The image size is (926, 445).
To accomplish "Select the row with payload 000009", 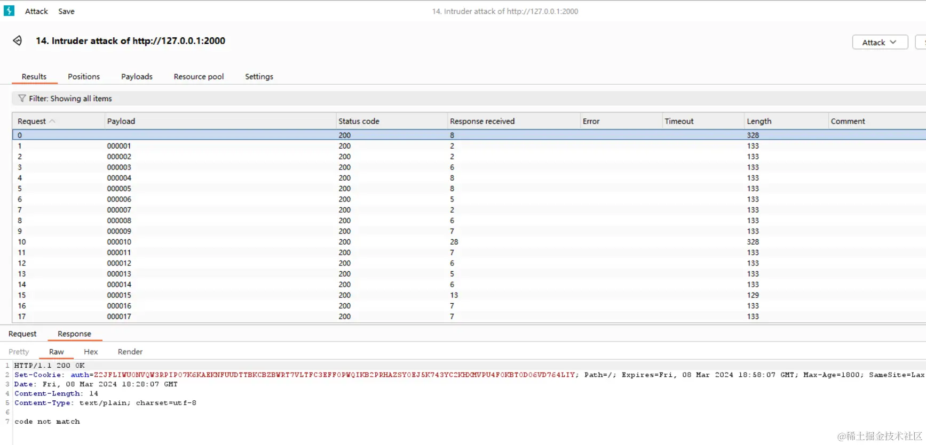I will click(x=469, y=231).
